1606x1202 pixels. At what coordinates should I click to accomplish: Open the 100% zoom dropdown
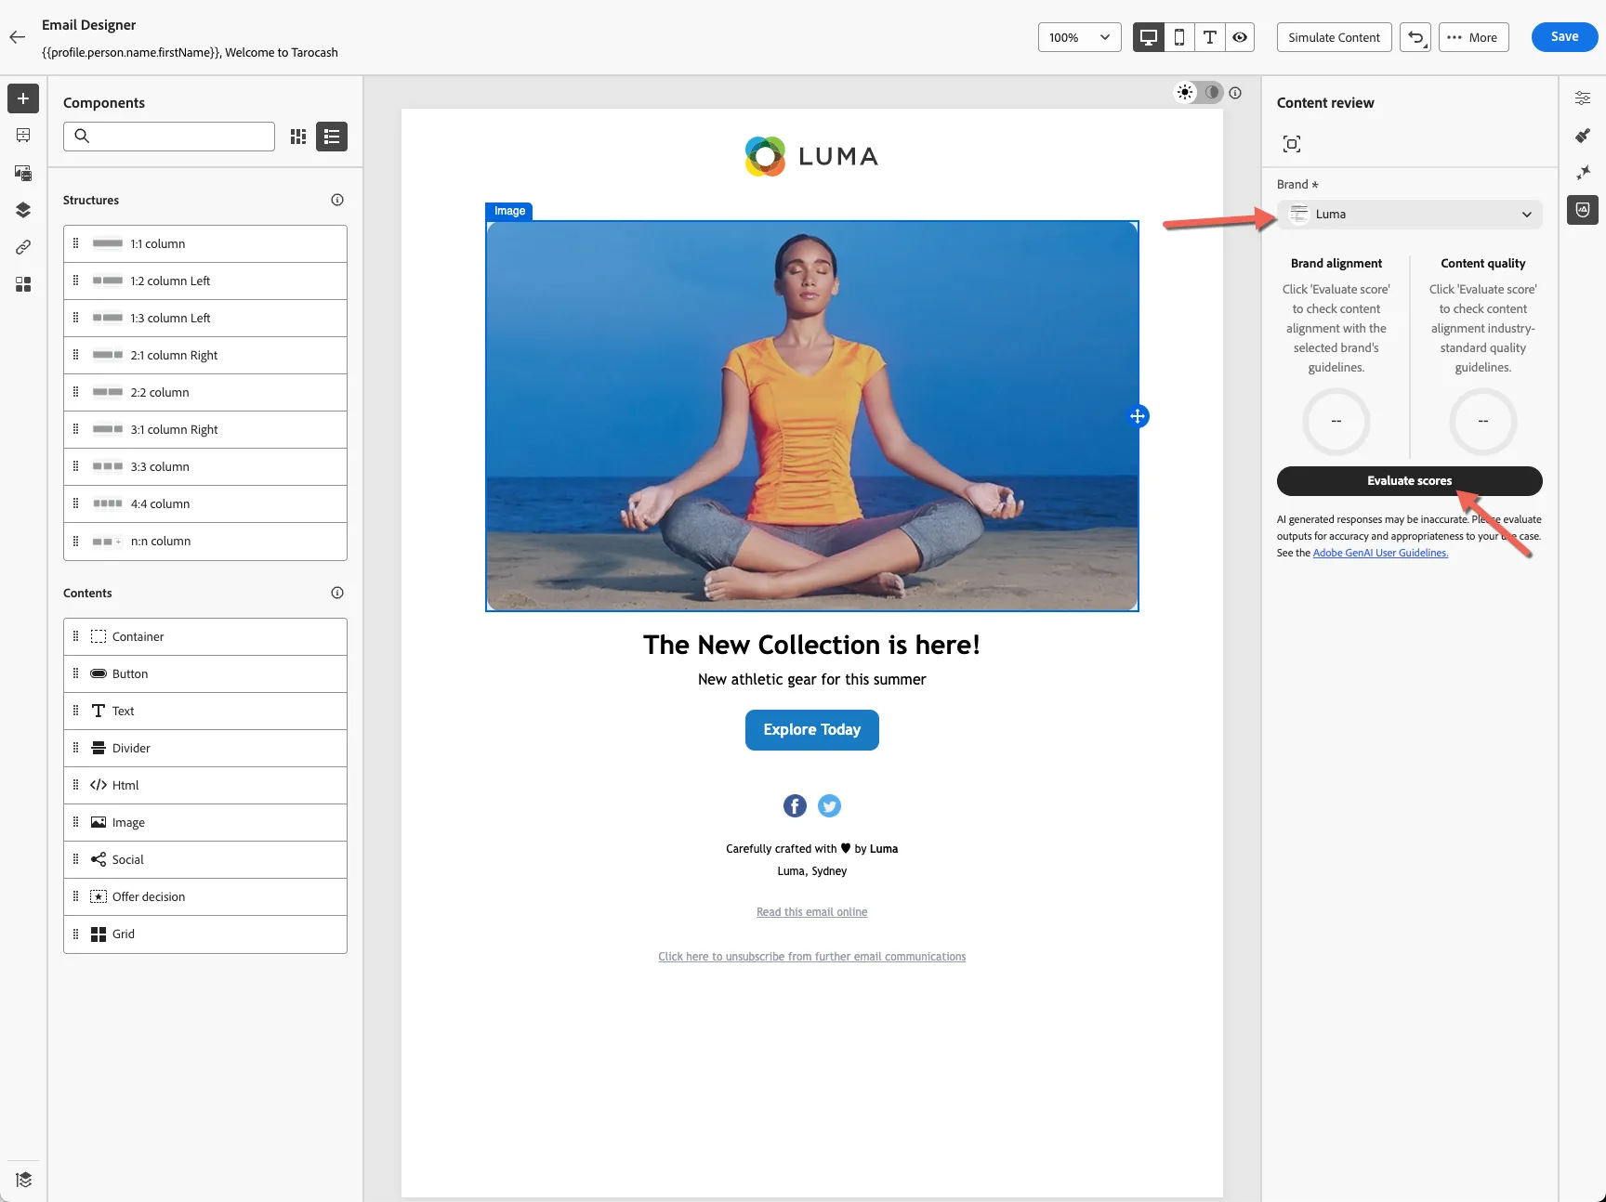pyautogui.click(x=1080, y=37)
